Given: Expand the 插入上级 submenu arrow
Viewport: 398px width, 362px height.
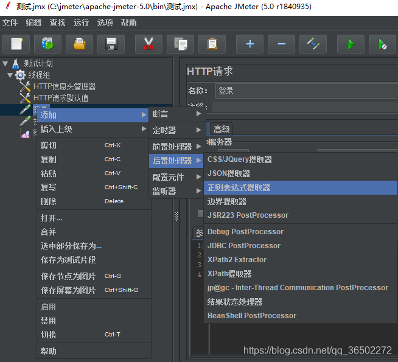Looking at the screenshot, I should (144, 129).
